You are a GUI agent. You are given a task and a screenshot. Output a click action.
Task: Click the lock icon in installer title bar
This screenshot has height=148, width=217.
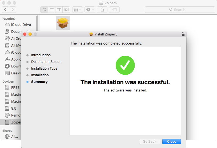point(183,34)
